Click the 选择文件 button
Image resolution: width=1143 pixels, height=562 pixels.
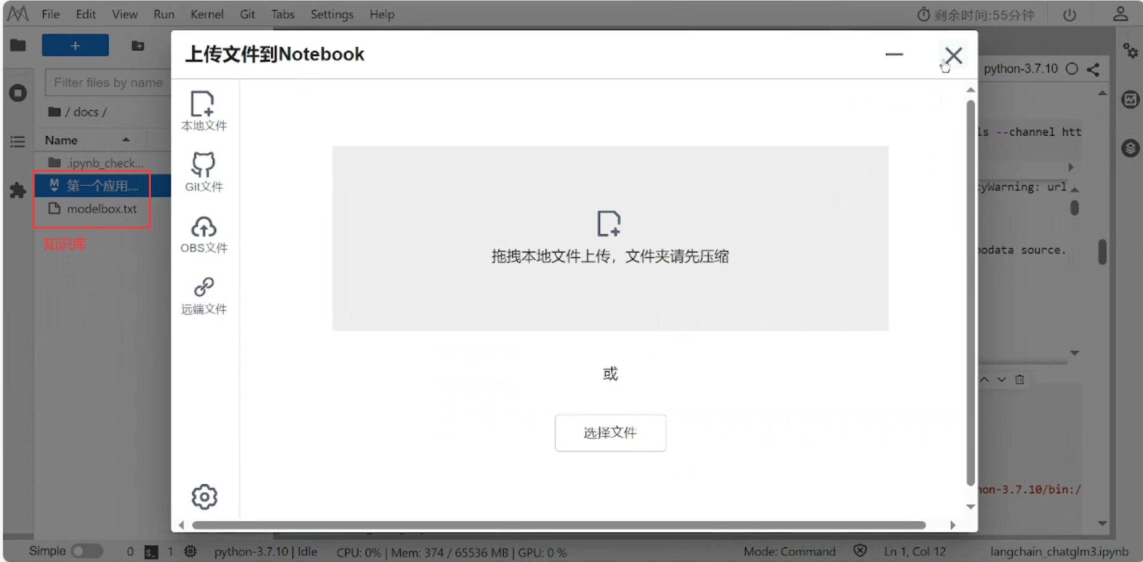click(x=610, y=433)
